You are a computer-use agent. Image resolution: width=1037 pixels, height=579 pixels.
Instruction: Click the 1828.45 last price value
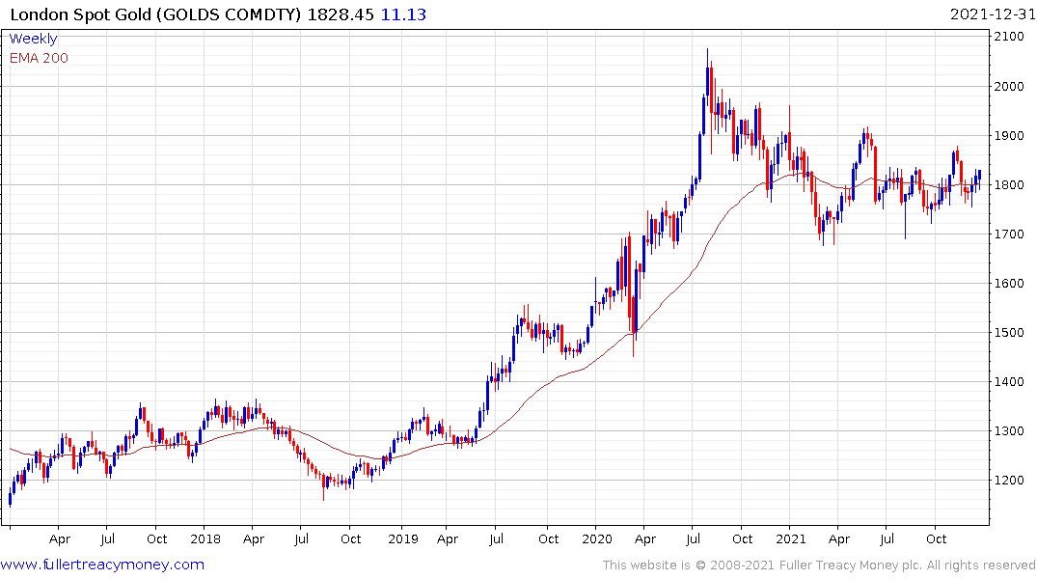[x=341, y=14]
